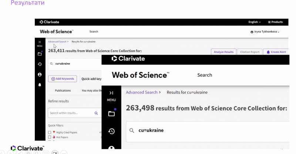Click the Add Keywords button
The height and width of the screenshot is (154, 296).
click(63, 79)
